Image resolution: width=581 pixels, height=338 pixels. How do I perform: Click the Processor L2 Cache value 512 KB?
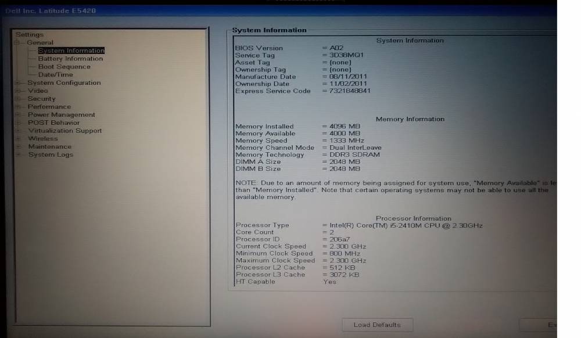(x=342, y=268)
